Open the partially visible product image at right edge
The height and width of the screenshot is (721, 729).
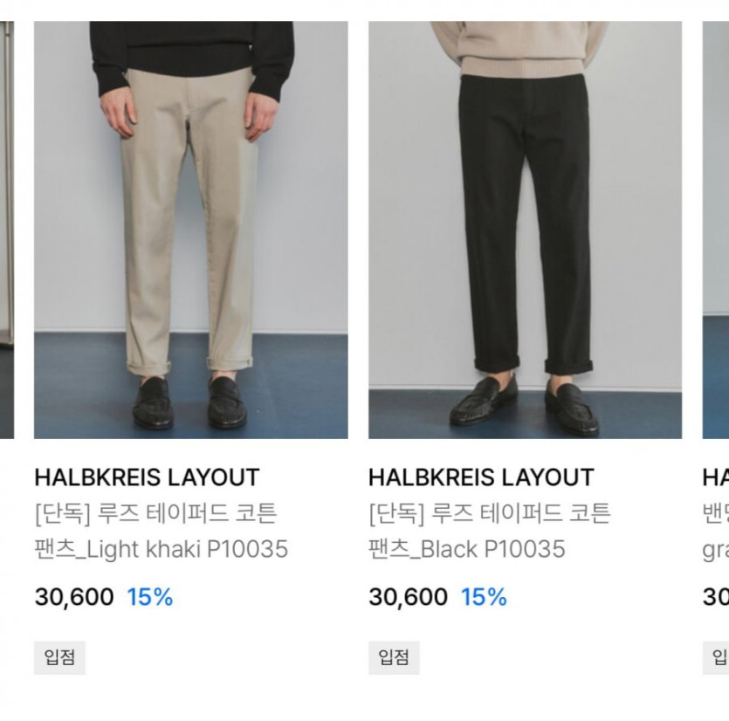click(716, 230)
